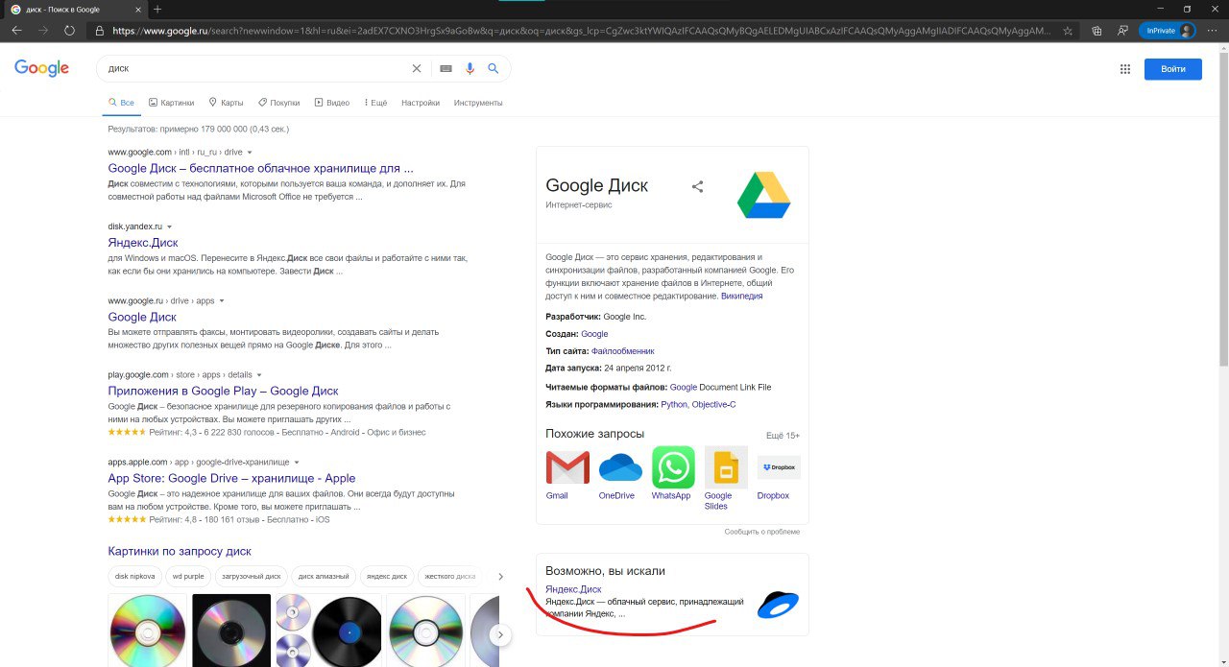Viewport: 1229px width, 667px height.
Task: Open the Google Slides yellow icon
Action: coord(726,467)
